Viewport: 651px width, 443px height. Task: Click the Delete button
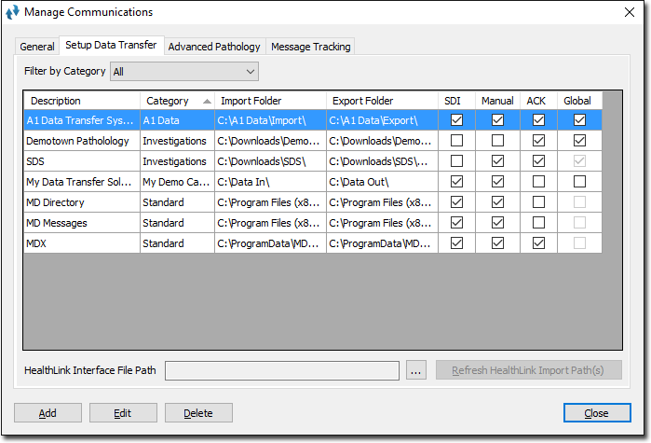(198, 413)
